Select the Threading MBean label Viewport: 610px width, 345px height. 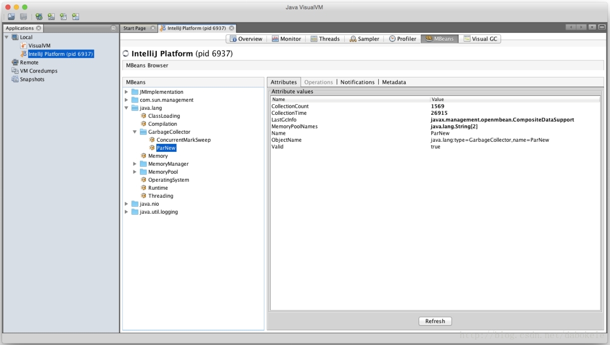pyautogui.click(x=161, y=196)
